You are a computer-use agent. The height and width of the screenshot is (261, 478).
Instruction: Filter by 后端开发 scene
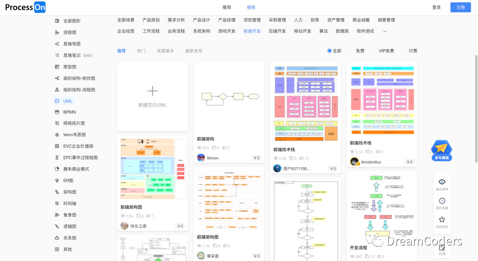pos(277,31)
